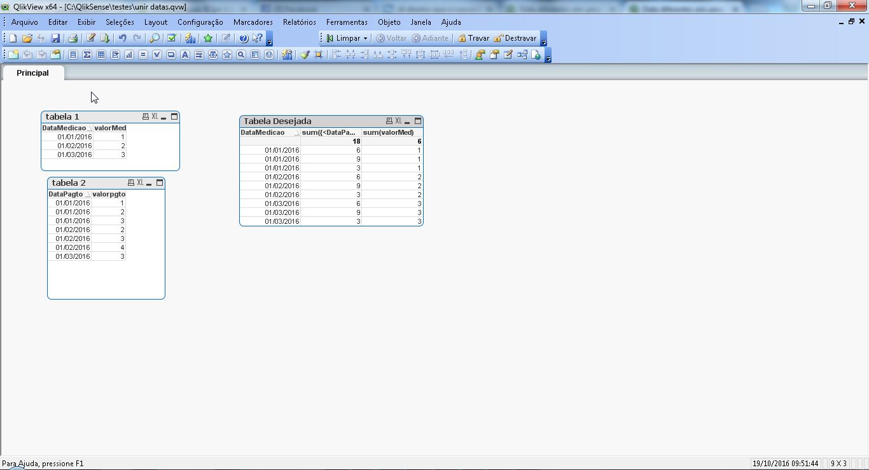
Task: Click the total value 18 cell
Action: (x=331, y=141)
